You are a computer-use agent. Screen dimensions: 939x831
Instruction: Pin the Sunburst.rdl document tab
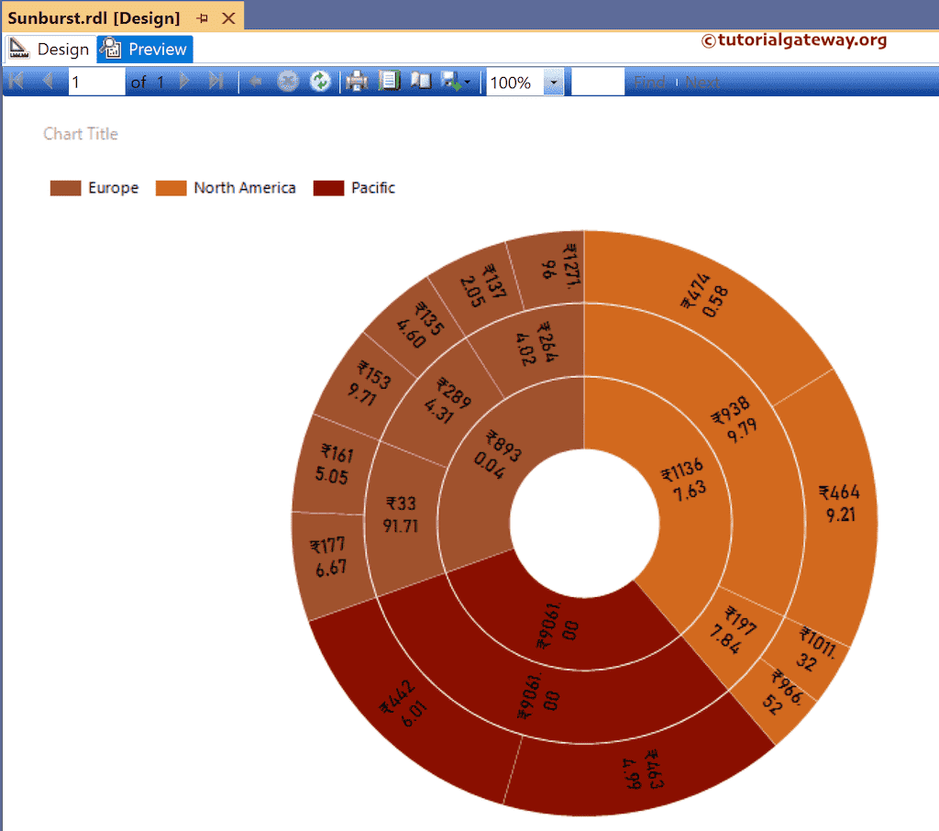click(201, 16)
